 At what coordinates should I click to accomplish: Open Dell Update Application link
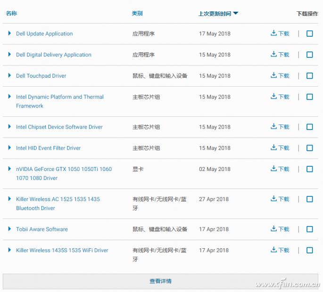click(44, 33)
